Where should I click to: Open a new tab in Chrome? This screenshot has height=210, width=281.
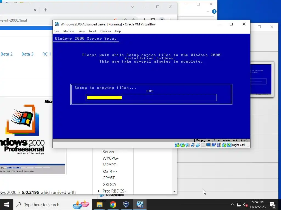pyautogui.click(x=45, y=10)
